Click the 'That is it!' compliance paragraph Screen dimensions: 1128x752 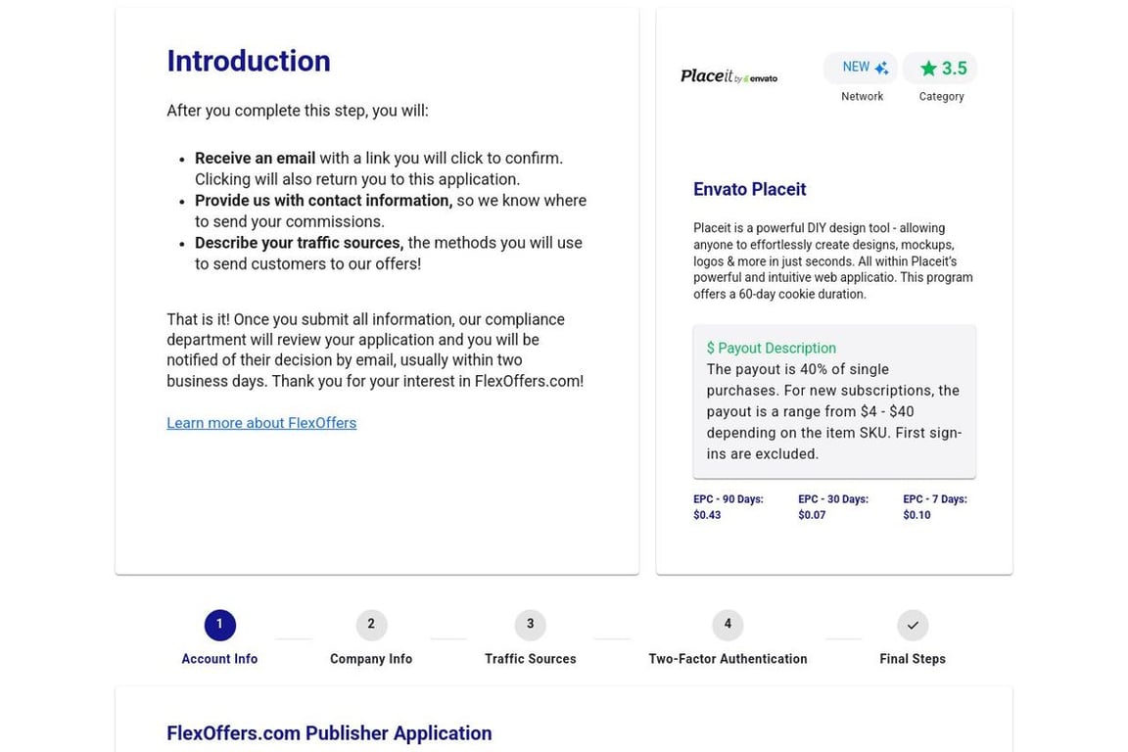(x=376, y=351)
